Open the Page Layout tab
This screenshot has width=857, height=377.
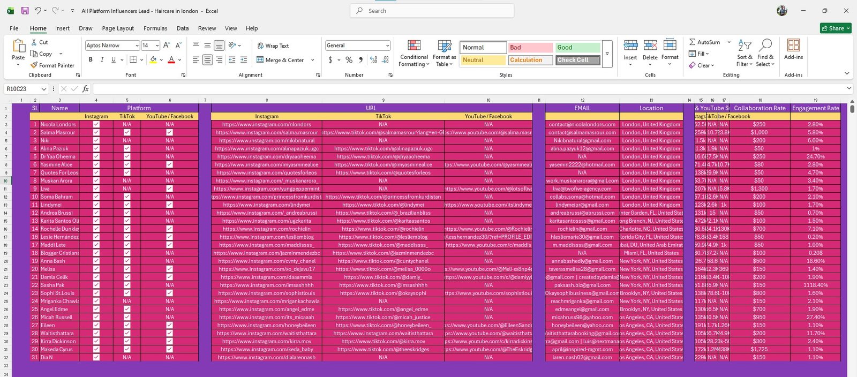pos(118,28)
